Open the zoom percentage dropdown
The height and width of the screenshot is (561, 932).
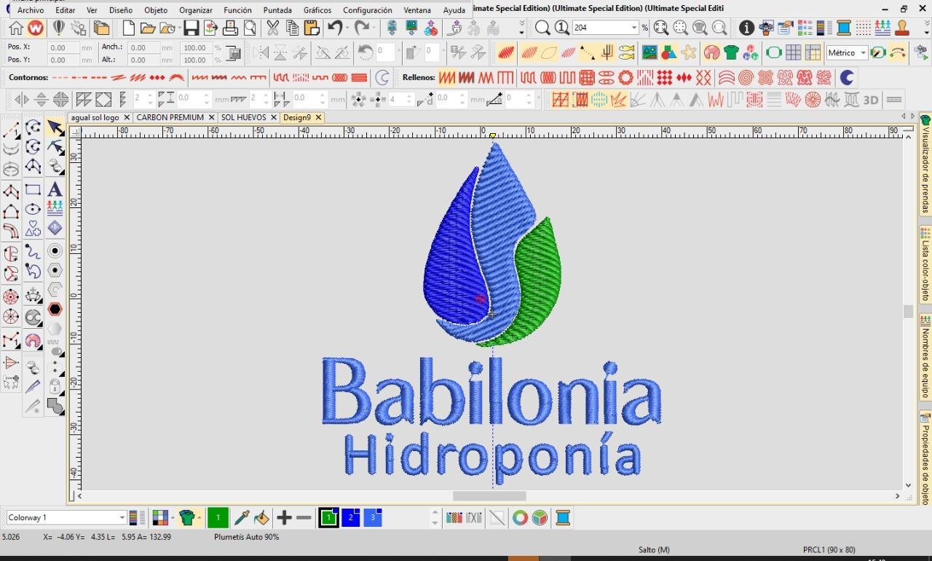[x=633, y=28]
